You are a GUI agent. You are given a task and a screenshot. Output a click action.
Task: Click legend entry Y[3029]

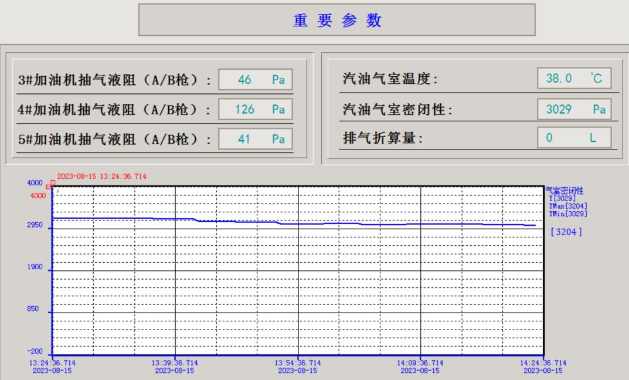562,198
